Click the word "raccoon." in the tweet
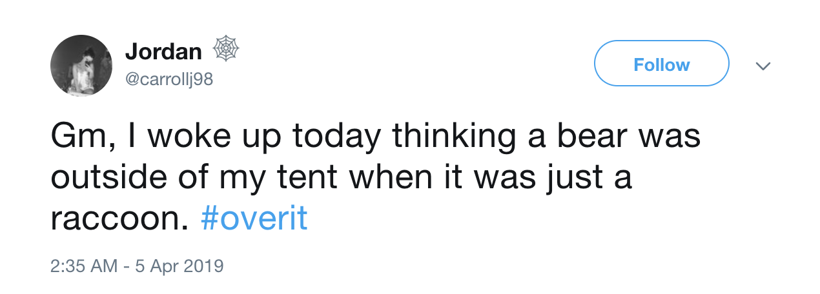The image size is (820, 294). pos(119,219)
